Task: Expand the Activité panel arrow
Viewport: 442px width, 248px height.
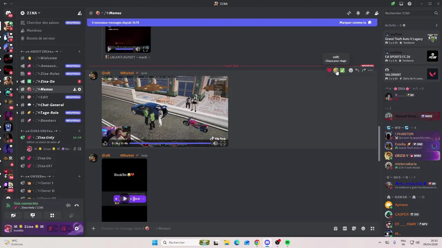Action: point(436,25)
